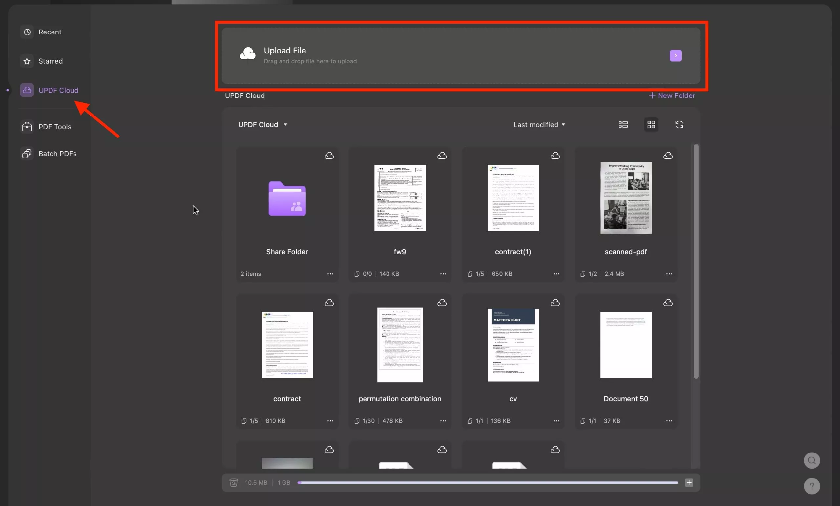Click 'Drag and drop file here to upload'
The image size is (840, 506).
[x=310, y=61]
